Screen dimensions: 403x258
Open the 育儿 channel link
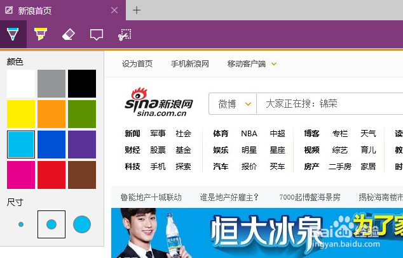pos(368,150)
